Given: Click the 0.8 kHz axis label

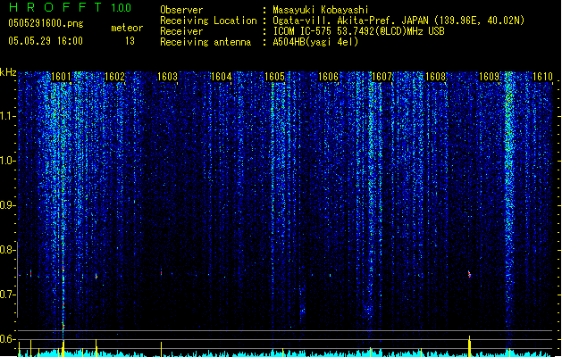Looking at the screenshot, I should 8,250.
